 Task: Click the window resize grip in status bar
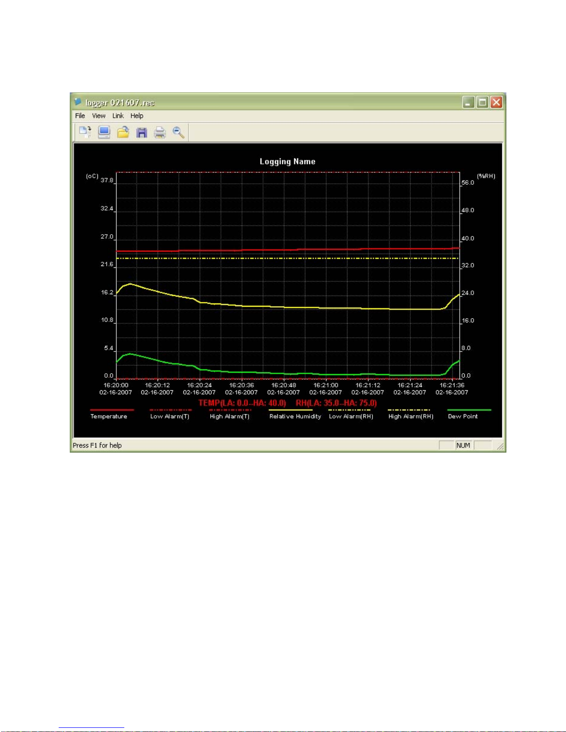tap(500, 447)
